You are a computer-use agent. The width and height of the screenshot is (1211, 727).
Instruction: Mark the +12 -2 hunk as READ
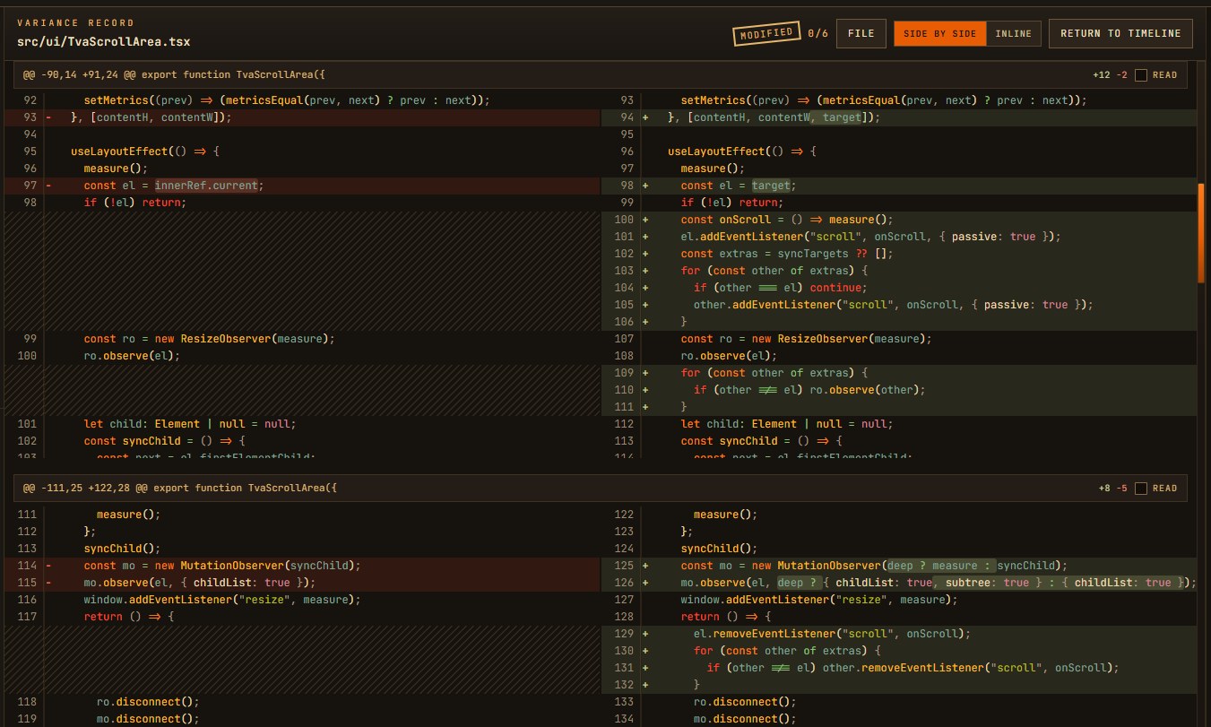1141,75
